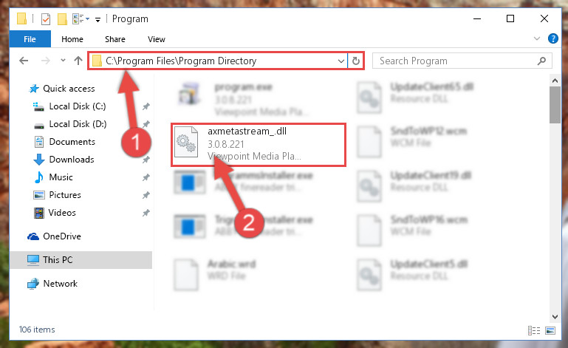
Task: Click the refresh icon beside address bar
Action: [356, 61]
